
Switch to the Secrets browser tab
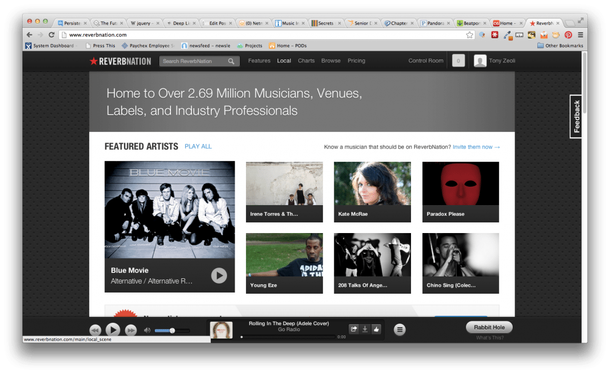pyautogui.click(x=326, y=23)
